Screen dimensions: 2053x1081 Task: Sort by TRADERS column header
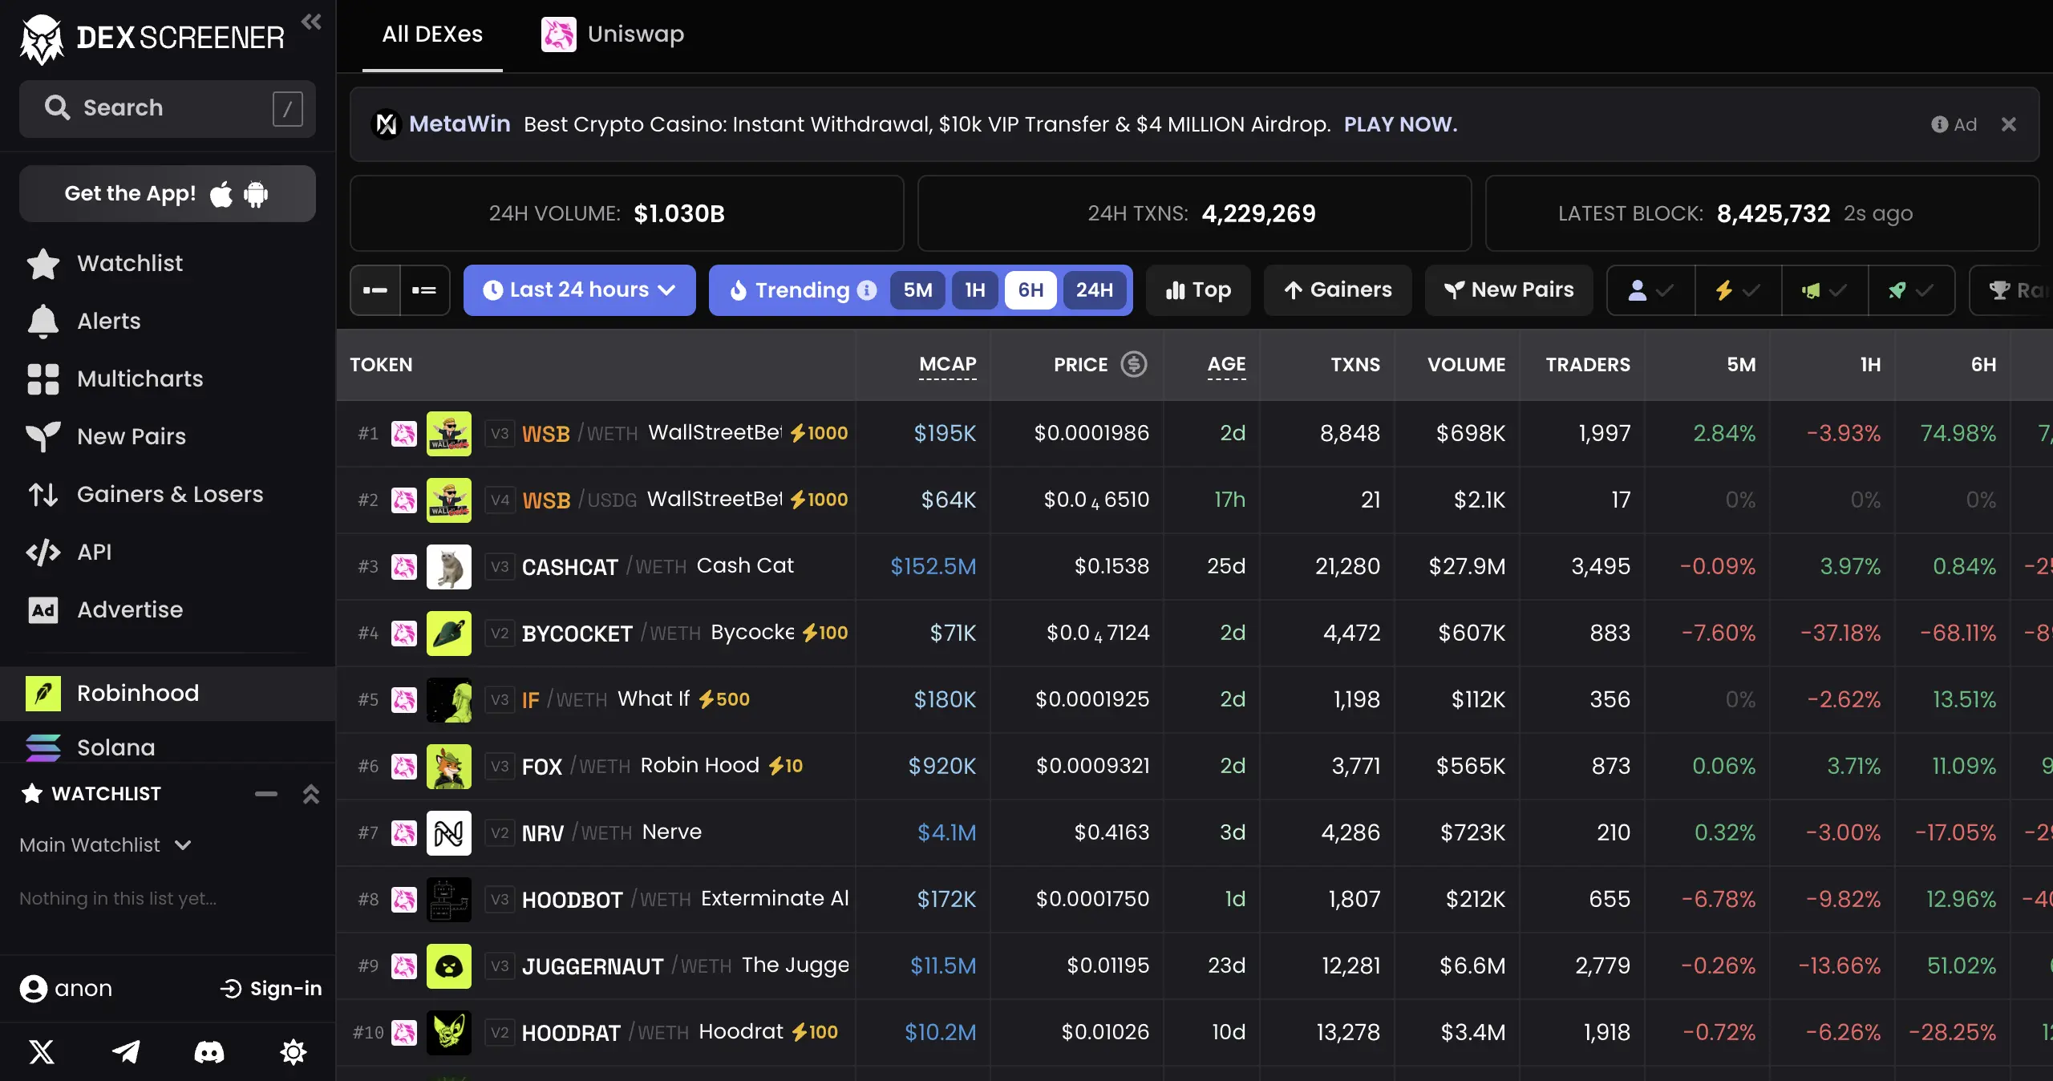(x=1588, y=365)
